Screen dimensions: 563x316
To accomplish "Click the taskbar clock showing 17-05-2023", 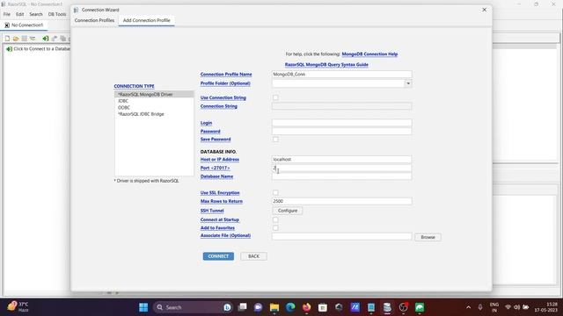I will pos(545,307).
